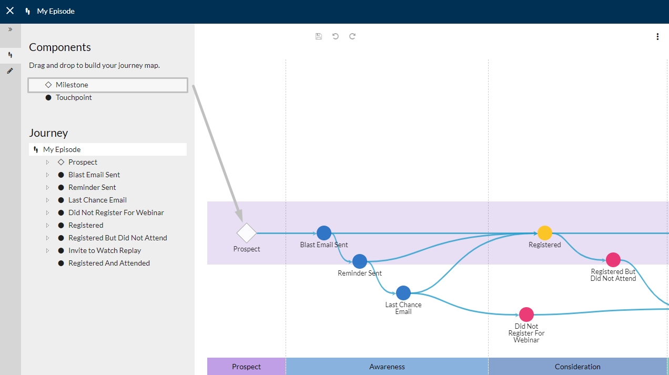Open the three-dot more options menu
The height and width of the screenshot is (375, 669).
coord(657,37)
